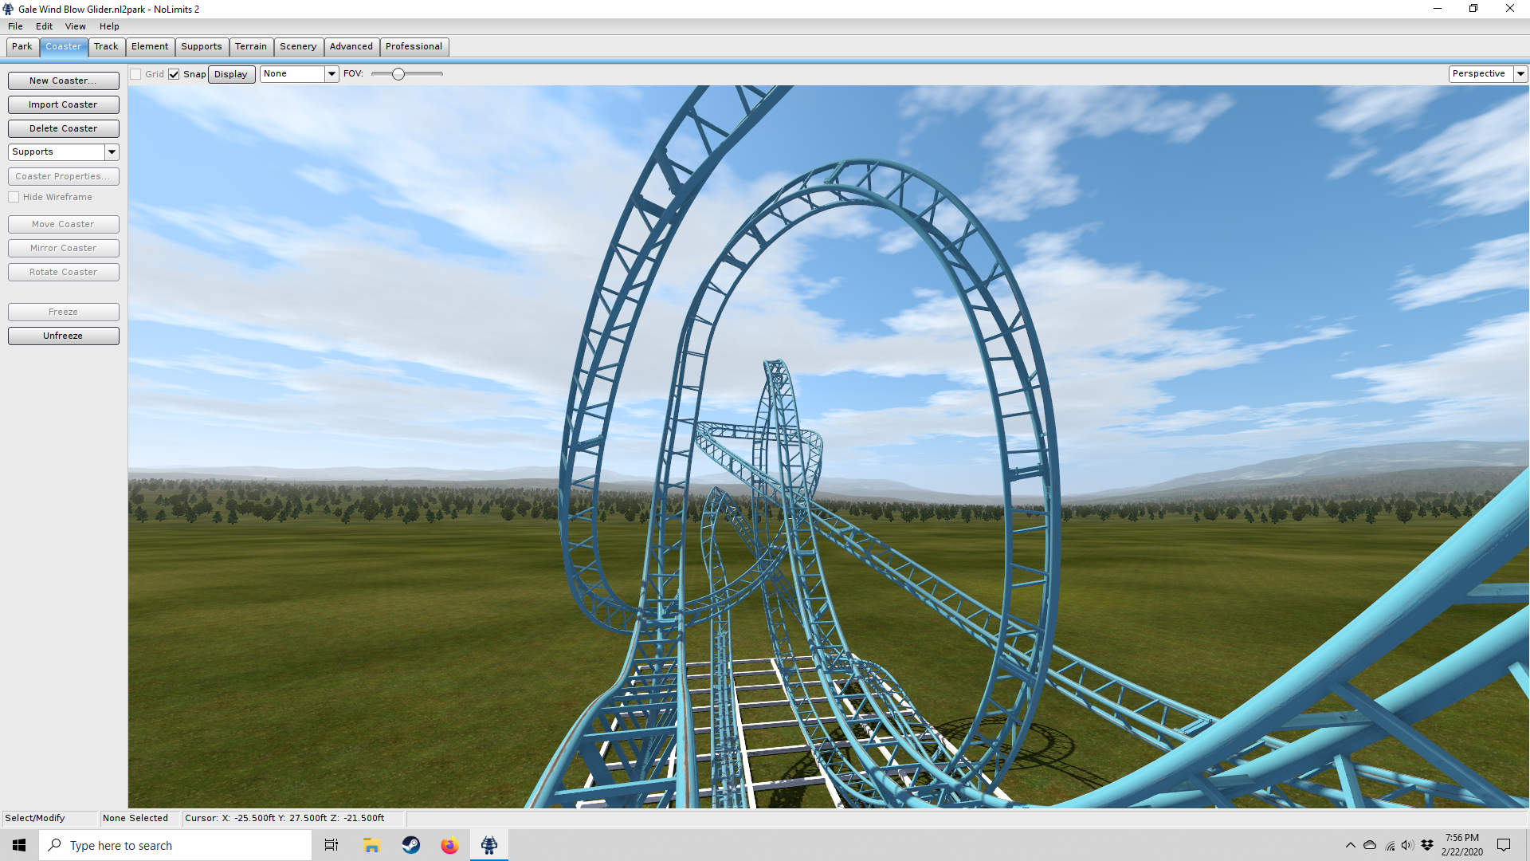
Task: Open File Explorer from the taskbar
Action: click(371, 845)
